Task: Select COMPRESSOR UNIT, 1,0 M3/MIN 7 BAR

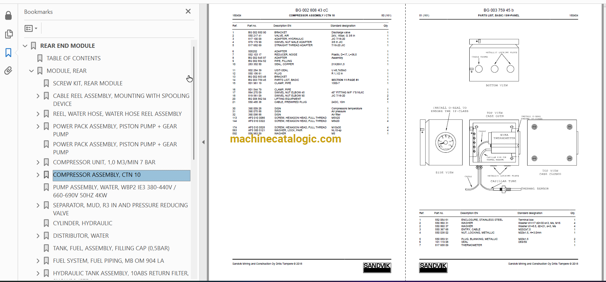Action: [104, 162]
